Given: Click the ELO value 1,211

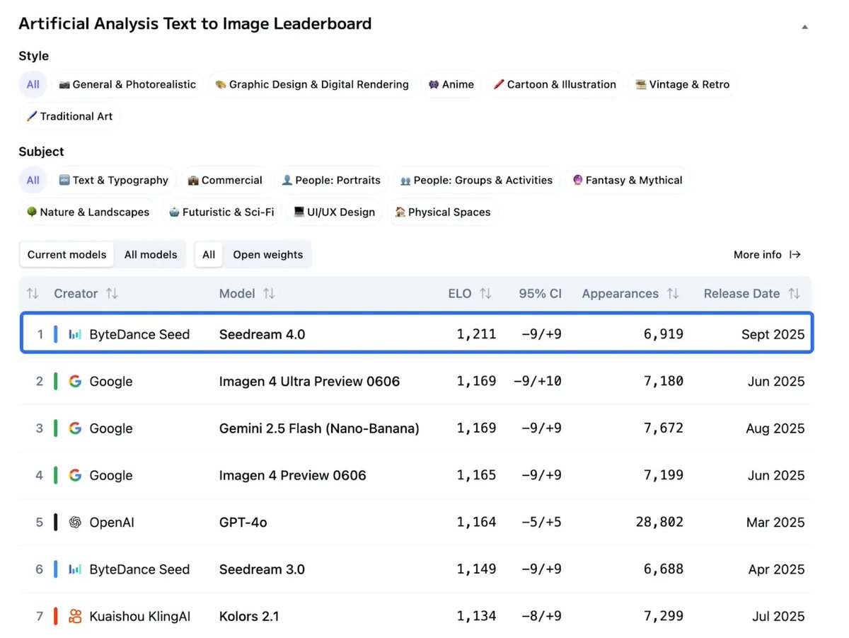Looking at the screenshot, I should (x=476, y=334).
